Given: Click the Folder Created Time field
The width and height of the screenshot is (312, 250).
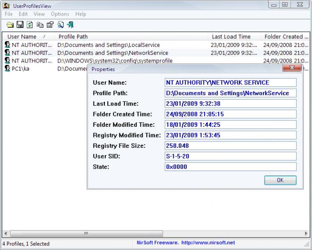Looking at the screenshot, I should (x=230, y=114).
